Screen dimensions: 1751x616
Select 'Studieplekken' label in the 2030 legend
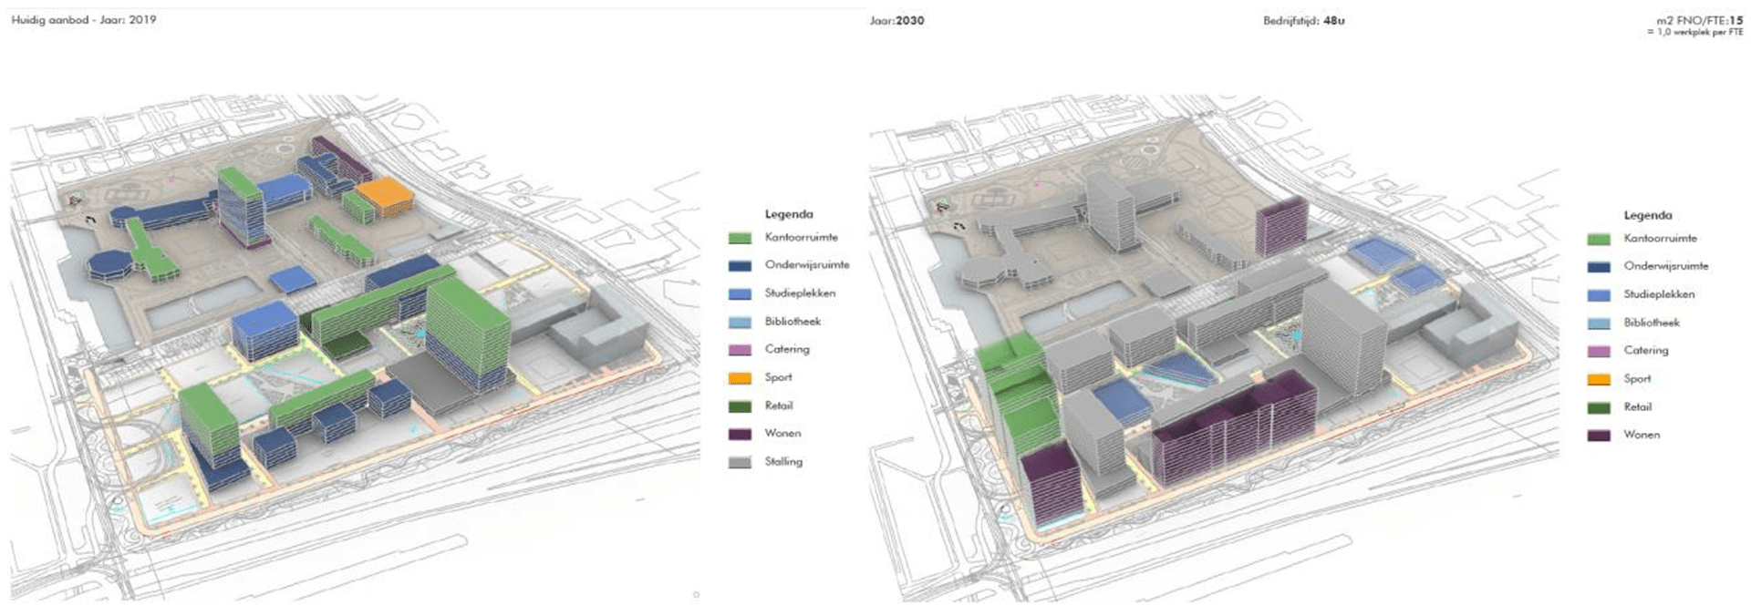coord(1659,294)
